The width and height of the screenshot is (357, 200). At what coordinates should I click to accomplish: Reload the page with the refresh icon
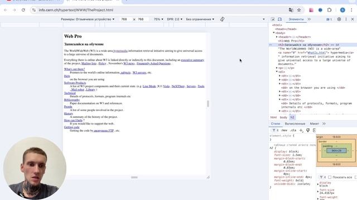[x=23, y=10]
